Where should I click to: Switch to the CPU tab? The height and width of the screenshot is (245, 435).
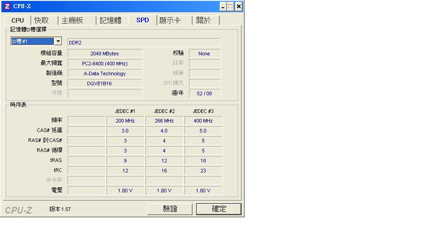(18, 20)
